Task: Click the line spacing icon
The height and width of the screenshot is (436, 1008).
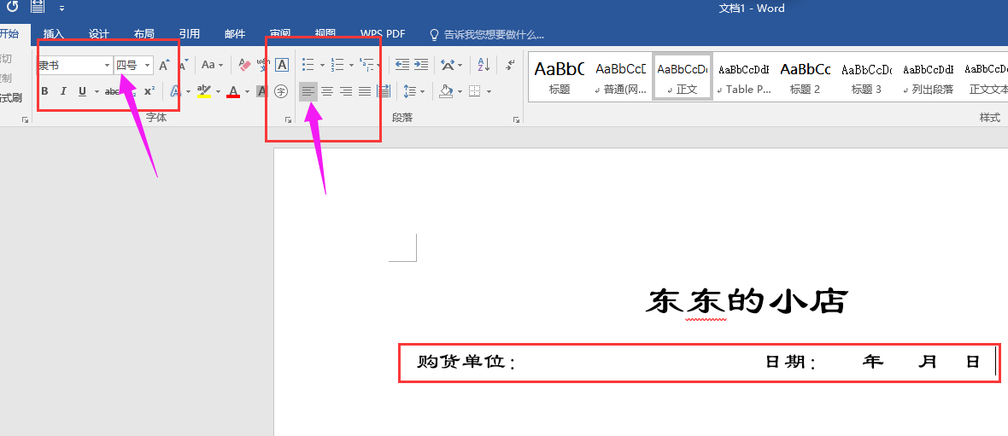Action: point(409,91)
